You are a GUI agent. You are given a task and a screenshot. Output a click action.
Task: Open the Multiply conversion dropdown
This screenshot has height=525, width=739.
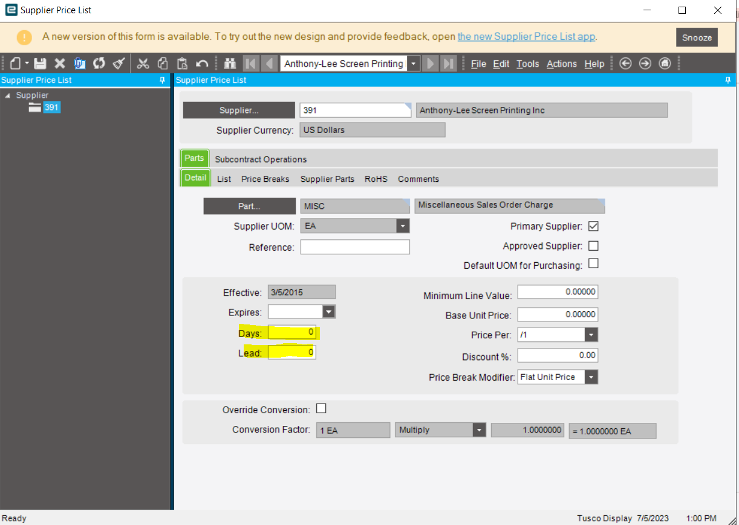click(x=479, y=430)
